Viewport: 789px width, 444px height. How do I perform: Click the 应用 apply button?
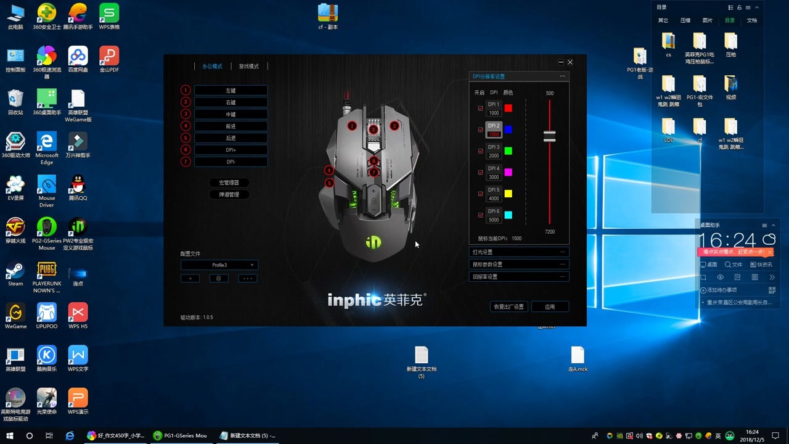[x=550, y=306]
